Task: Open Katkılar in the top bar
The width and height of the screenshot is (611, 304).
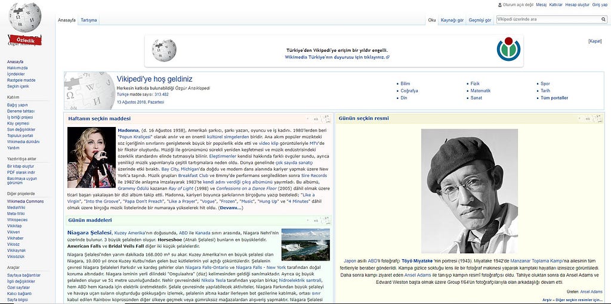Action: click(x=556, y=5)
